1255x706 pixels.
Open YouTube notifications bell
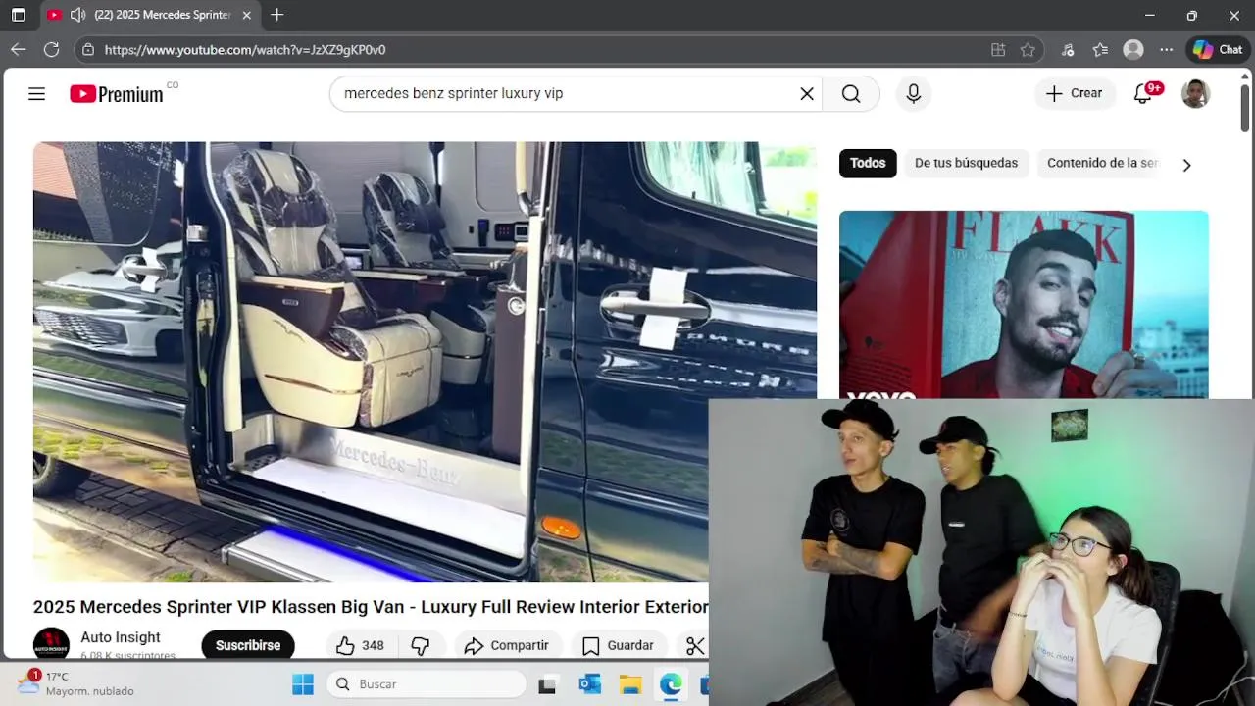[1142, 94]
